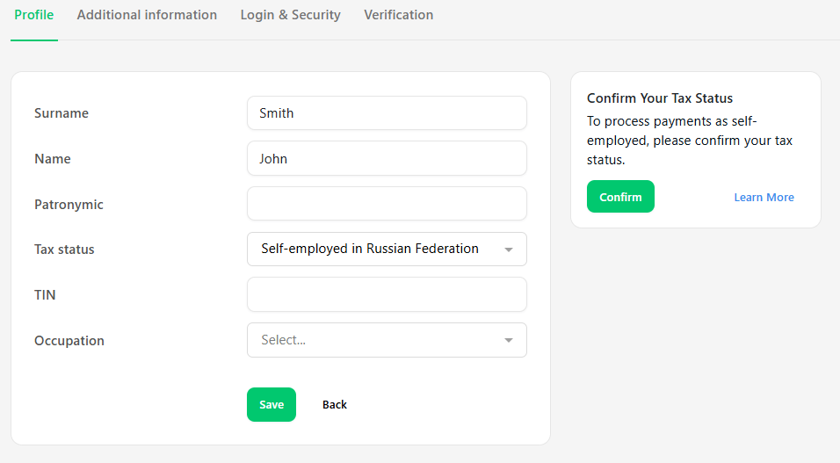840x463 pixels.
Task: Click the Confirm Your Tax Status heading
Action: point(660,98)
